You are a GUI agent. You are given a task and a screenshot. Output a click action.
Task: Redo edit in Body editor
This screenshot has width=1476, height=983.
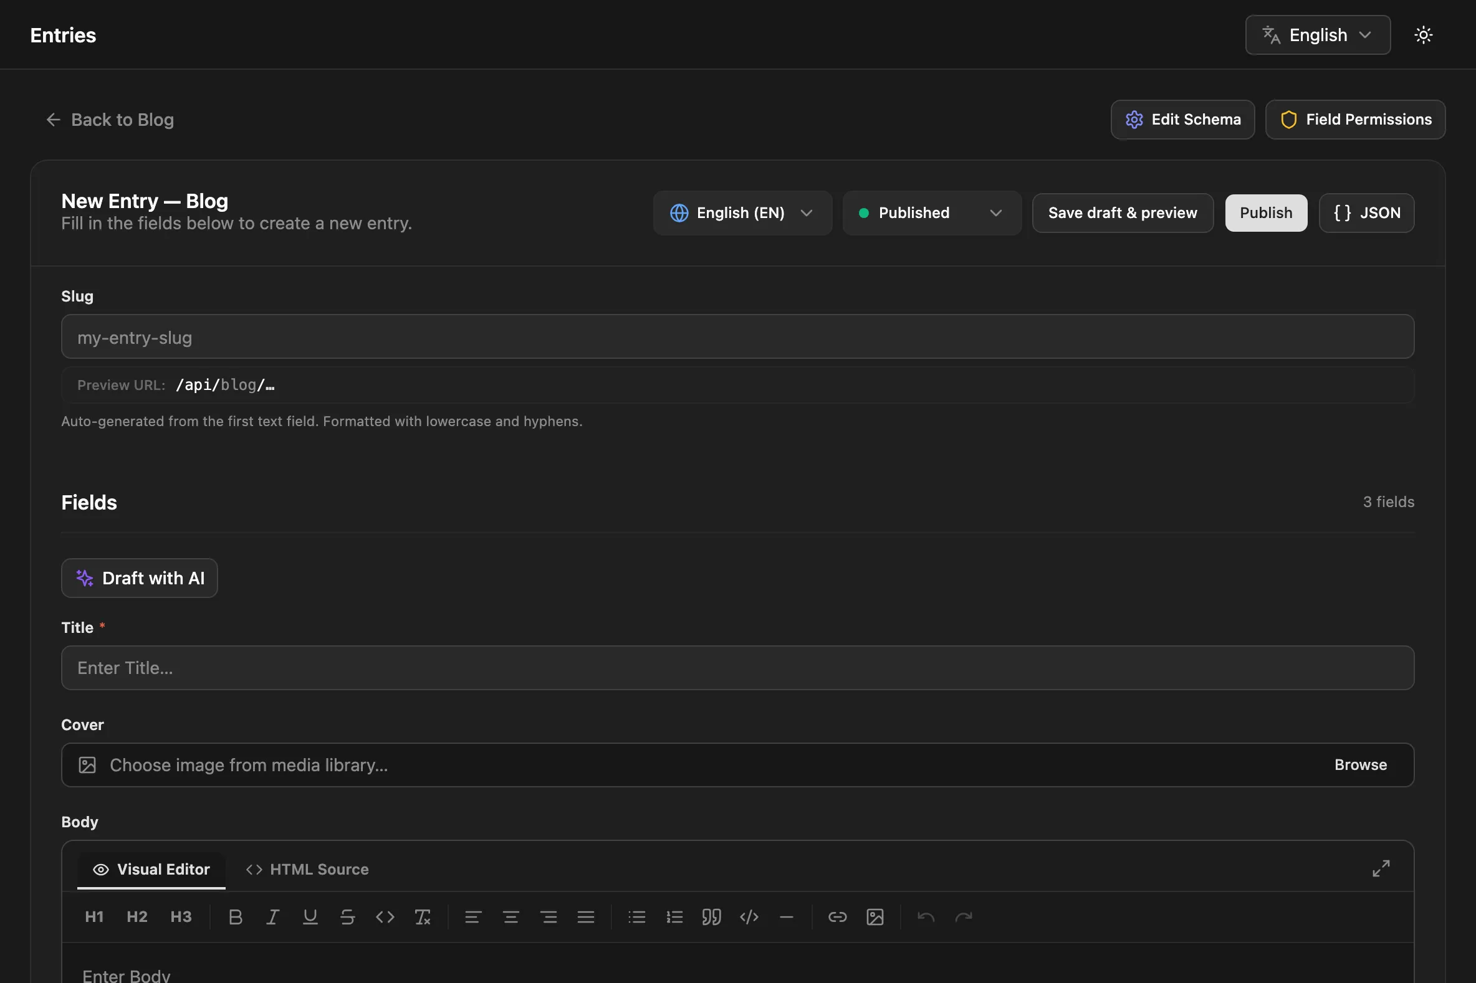coord(964,916)
